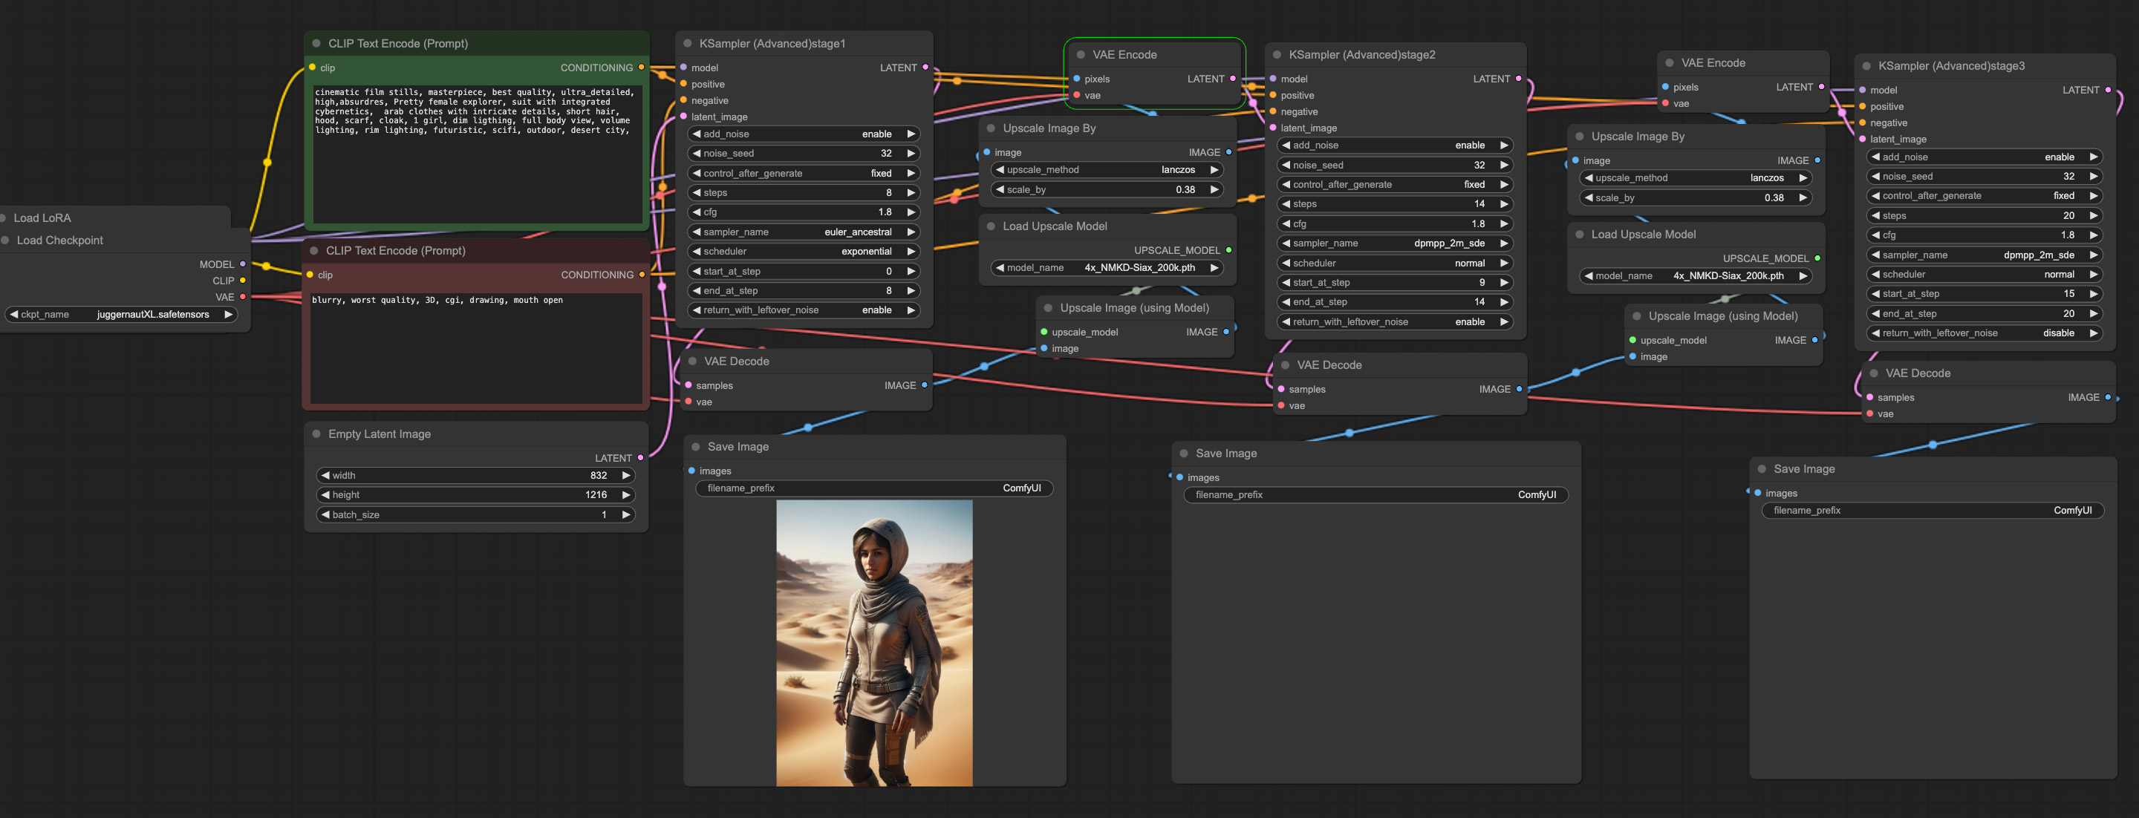Screen dimensions: 2139x818
Task: Adjust stage3 start_at_step 15 value field
Action: coord(1985,294)
